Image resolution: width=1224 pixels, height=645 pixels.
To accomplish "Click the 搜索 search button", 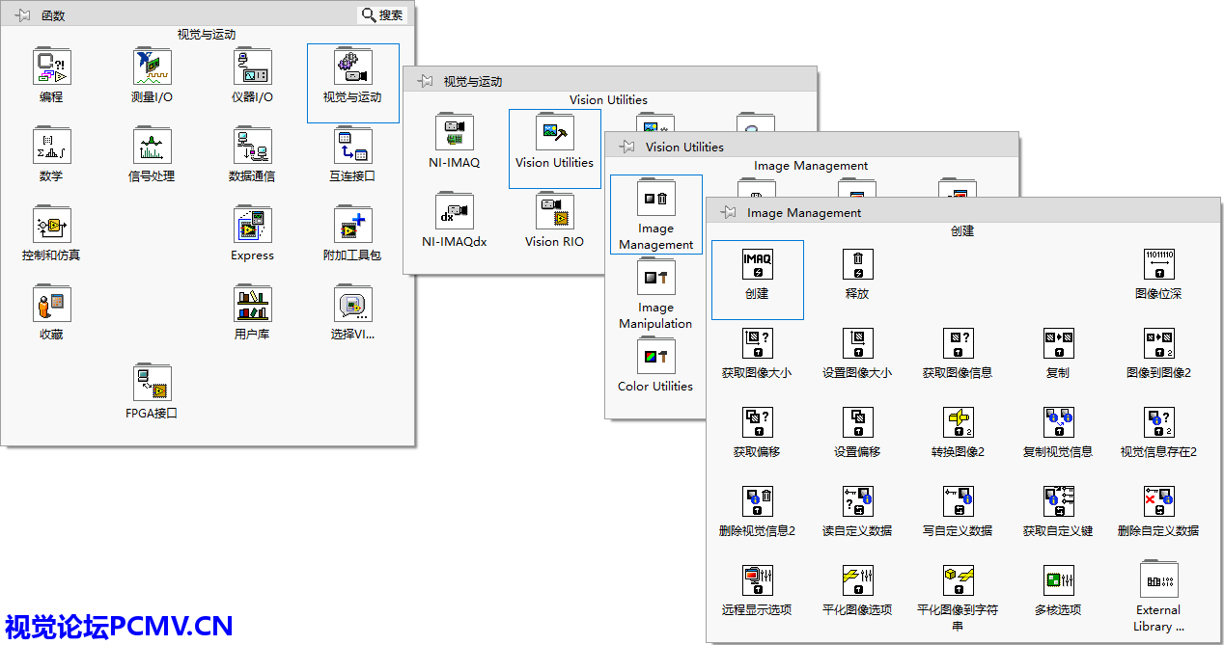I will click(x=383, y=15).
